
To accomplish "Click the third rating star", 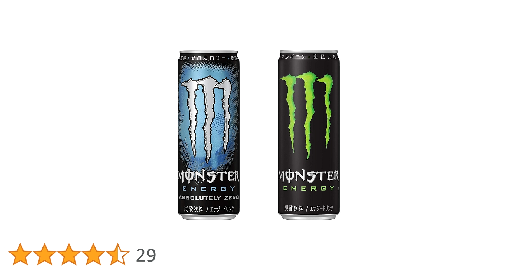I will pos(69,254).
